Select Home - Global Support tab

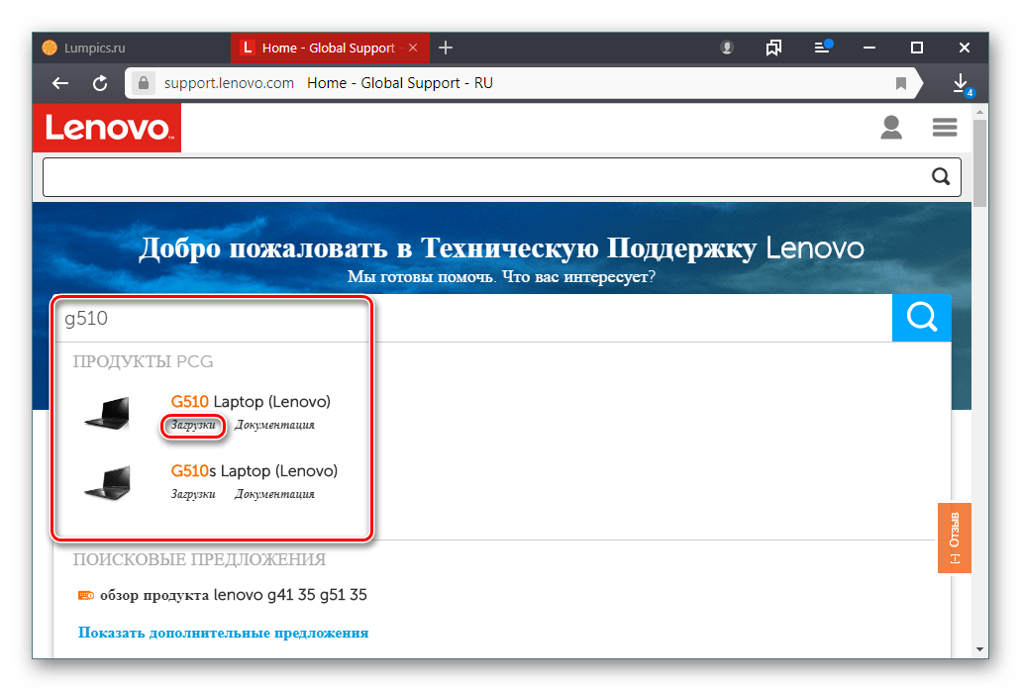[330, 48]
